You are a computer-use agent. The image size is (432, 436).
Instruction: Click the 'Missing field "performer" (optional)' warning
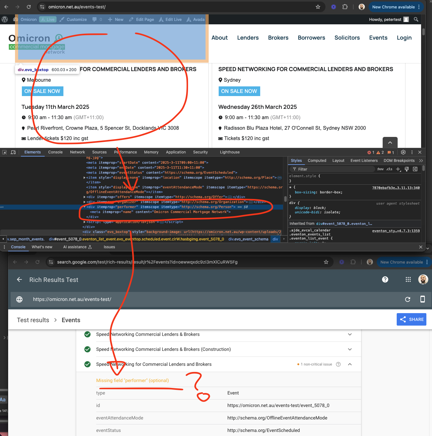(132, 380)
